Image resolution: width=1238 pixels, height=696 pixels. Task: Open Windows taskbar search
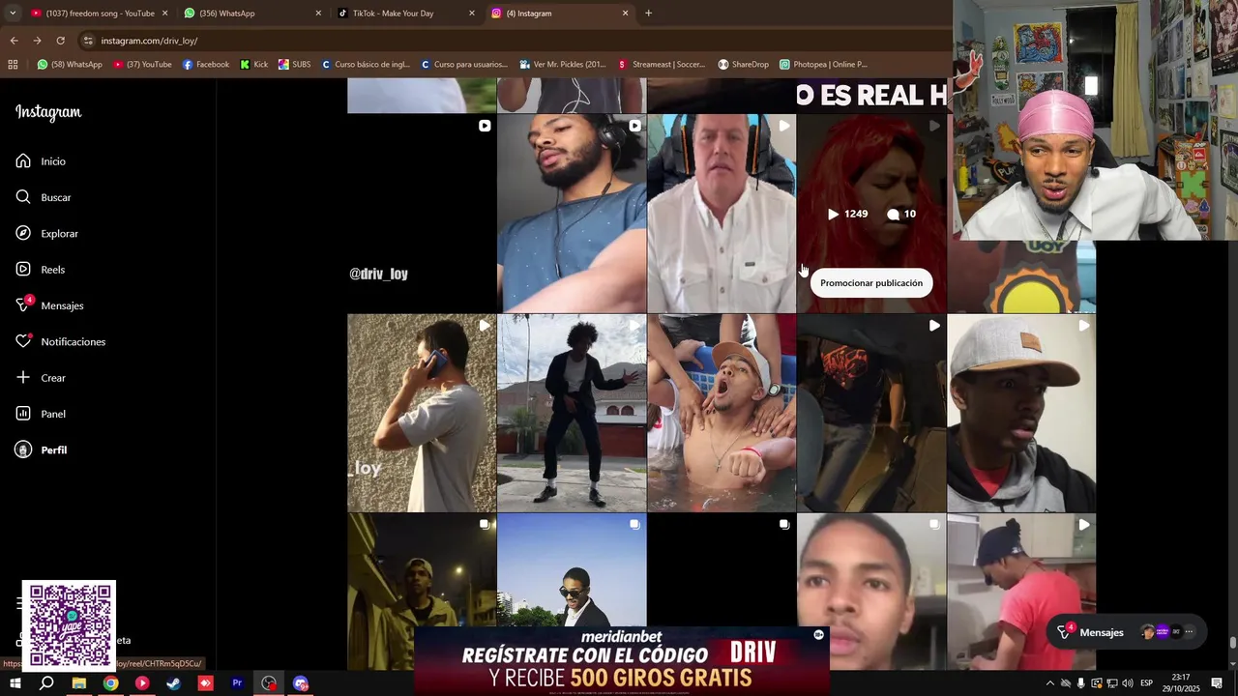pos(46,683)
